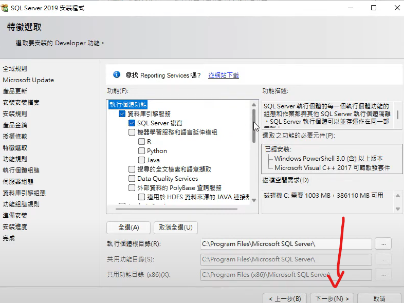Click the 執行個體根目錄 path field
The image size is (404, 303).
pyautogui.click(x=286, y=244)
